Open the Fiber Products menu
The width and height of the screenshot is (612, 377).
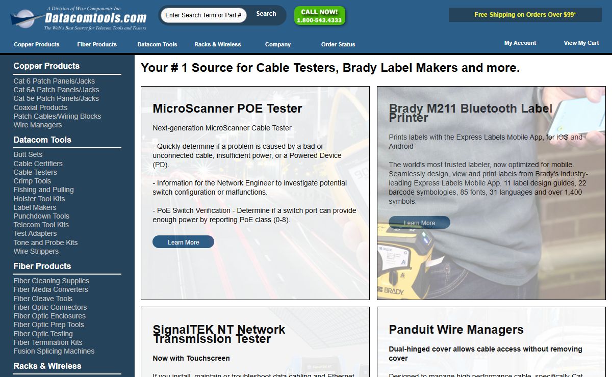tap(97, 44)
